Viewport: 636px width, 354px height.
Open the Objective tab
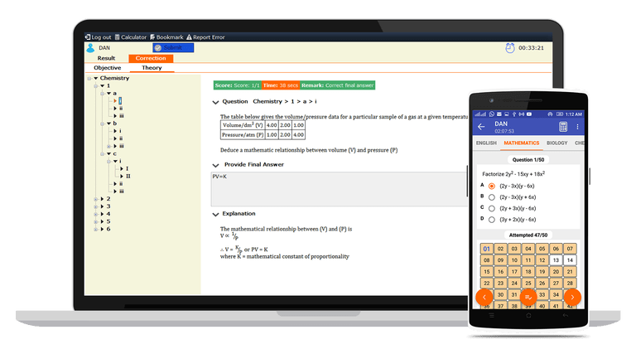108,68
